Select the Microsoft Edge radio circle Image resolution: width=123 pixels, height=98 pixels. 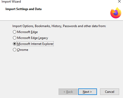point(14,32)
